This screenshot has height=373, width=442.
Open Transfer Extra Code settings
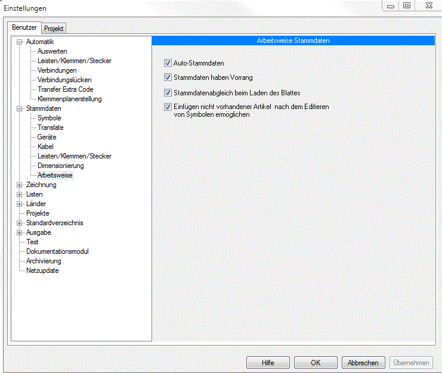tap(66, 89)
